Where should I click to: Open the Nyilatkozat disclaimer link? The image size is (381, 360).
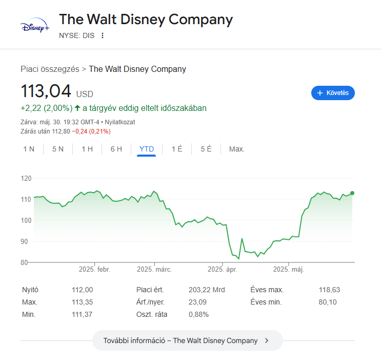pos(120,122)
